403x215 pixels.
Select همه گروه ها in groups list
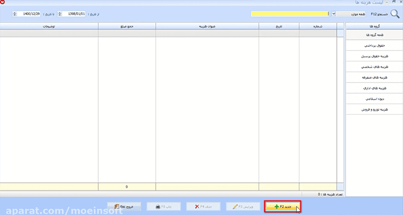coord(375,35)
